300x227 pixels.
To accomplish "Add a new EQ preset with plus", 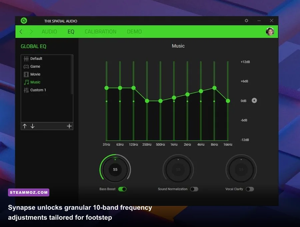I will click(x=69, y=126).
